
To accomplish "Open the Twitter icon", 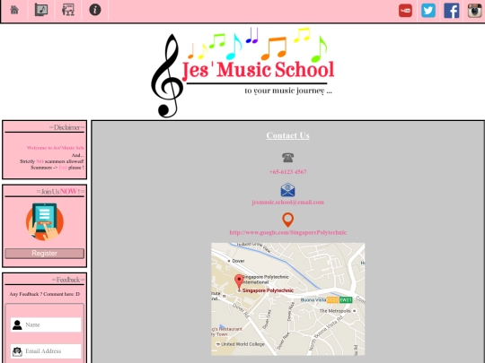I will [428, 11].
